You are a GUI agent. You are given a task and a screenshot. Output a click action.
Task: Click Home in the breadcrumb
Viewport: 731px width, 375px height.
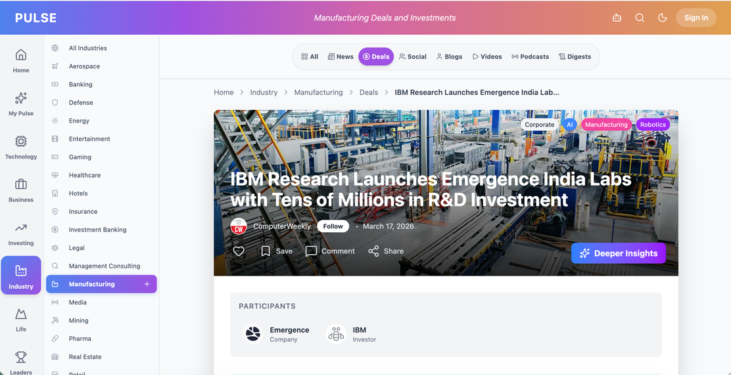224,92
